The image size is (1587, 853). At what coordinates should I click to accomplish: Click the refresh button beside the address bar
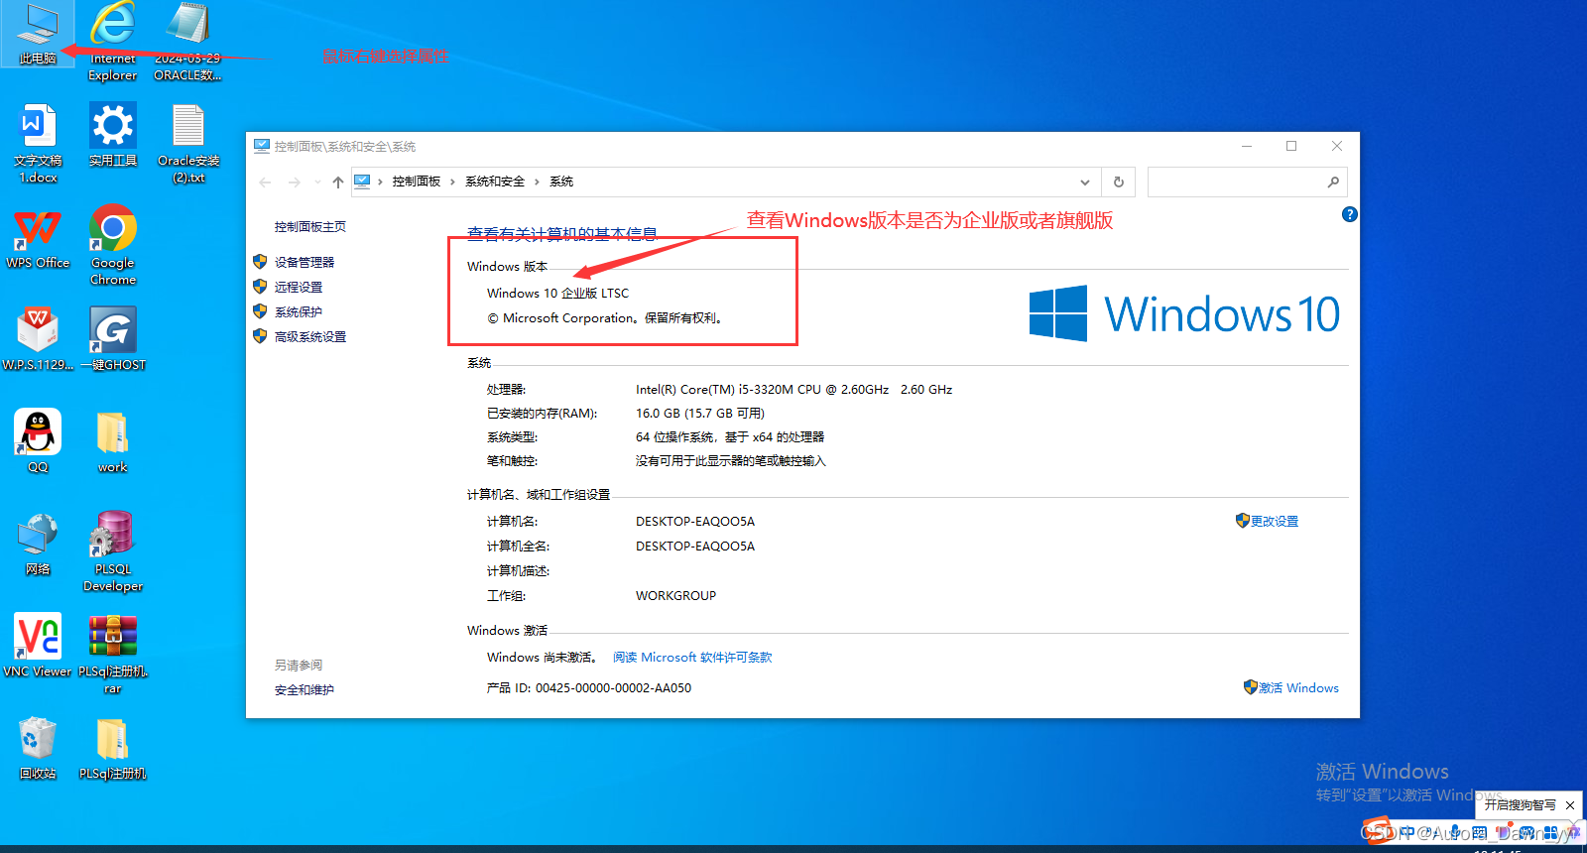[x=1118, y=182]
